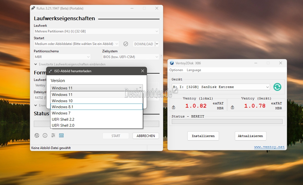Choose Windows 7 in the version list

coord(97,113)
